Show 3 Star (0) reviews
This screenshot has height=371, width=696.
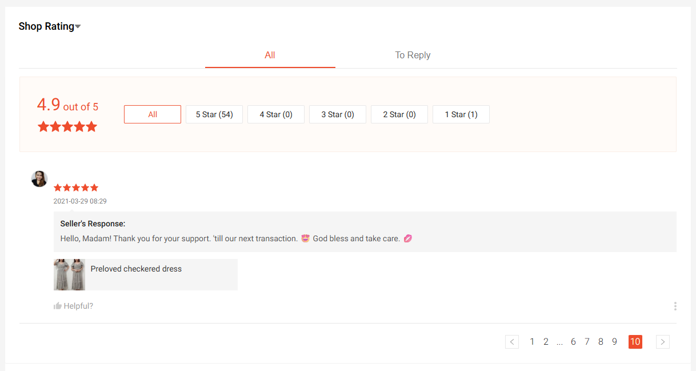click(338, 114)
